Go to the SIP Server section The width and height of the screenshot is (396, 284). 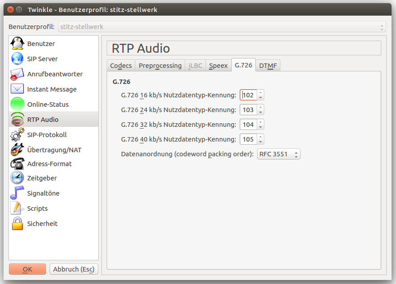pos(54,58)
